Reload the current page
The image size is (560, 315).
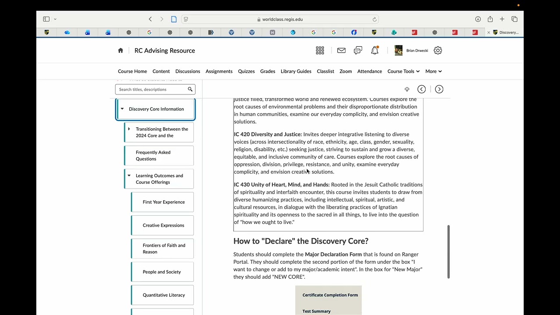374,19
